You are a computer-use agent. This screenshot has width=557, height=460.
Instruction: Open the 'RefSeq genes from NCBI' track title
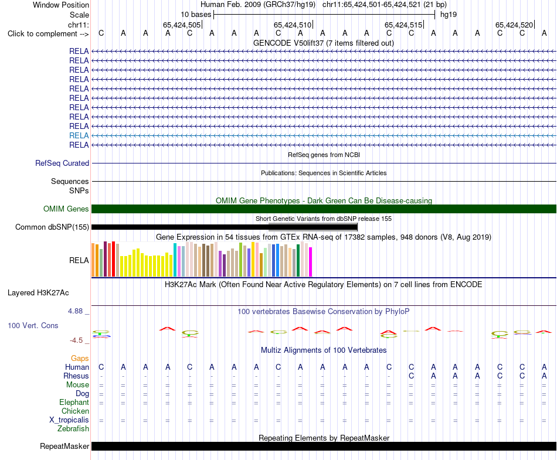pos(324,155)
